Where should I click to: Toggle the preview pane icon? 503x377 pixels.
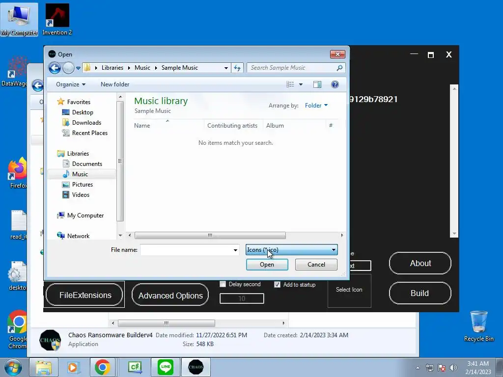click(x=317, y=84)
